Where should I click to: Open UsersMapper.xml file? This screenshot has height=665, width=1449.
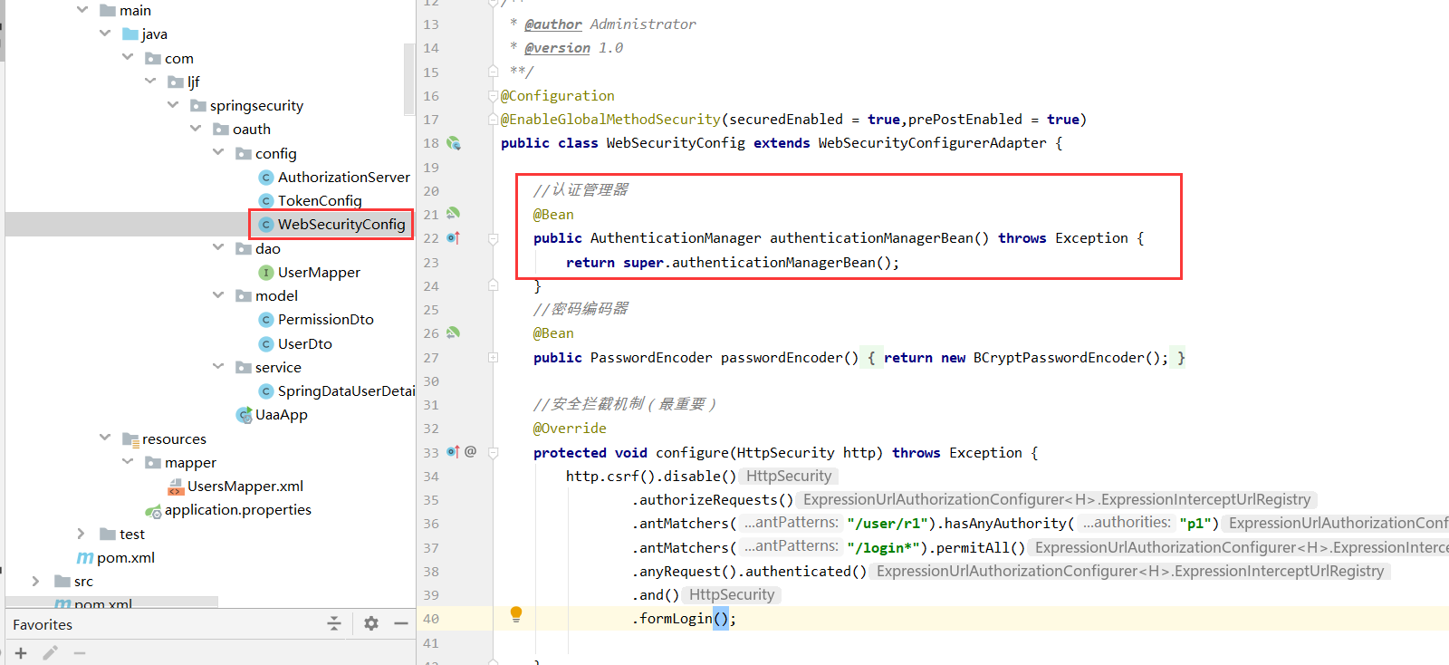[x=245, y=486]
